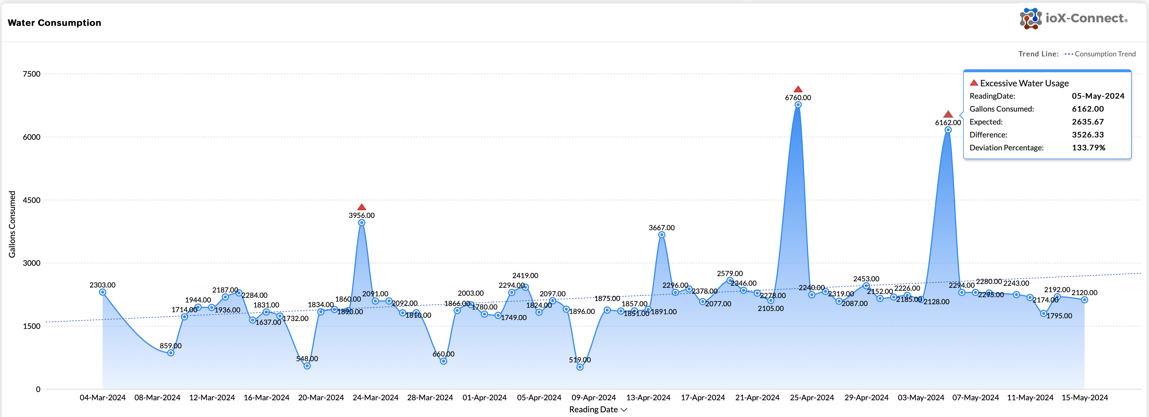1149x417 pixels.
Task: Click the Difference 3526.33 tooltip value
Action: (1088, 134)
